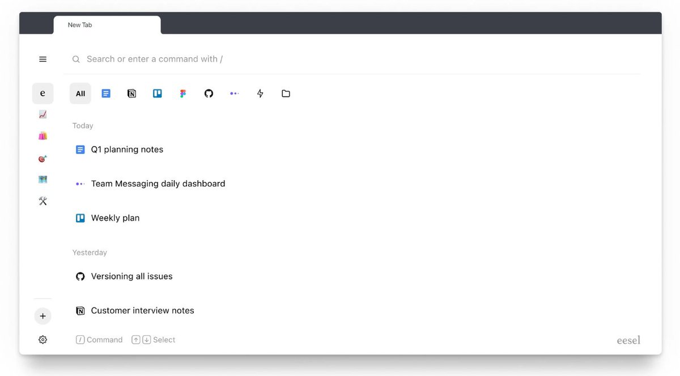Filter by Notion icon

pos(131,93)
